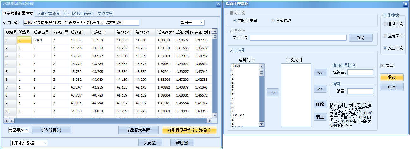Screen dimensions: 410x149
Task: Focus the 编辑 input field
Action: [x=360, y=91]
